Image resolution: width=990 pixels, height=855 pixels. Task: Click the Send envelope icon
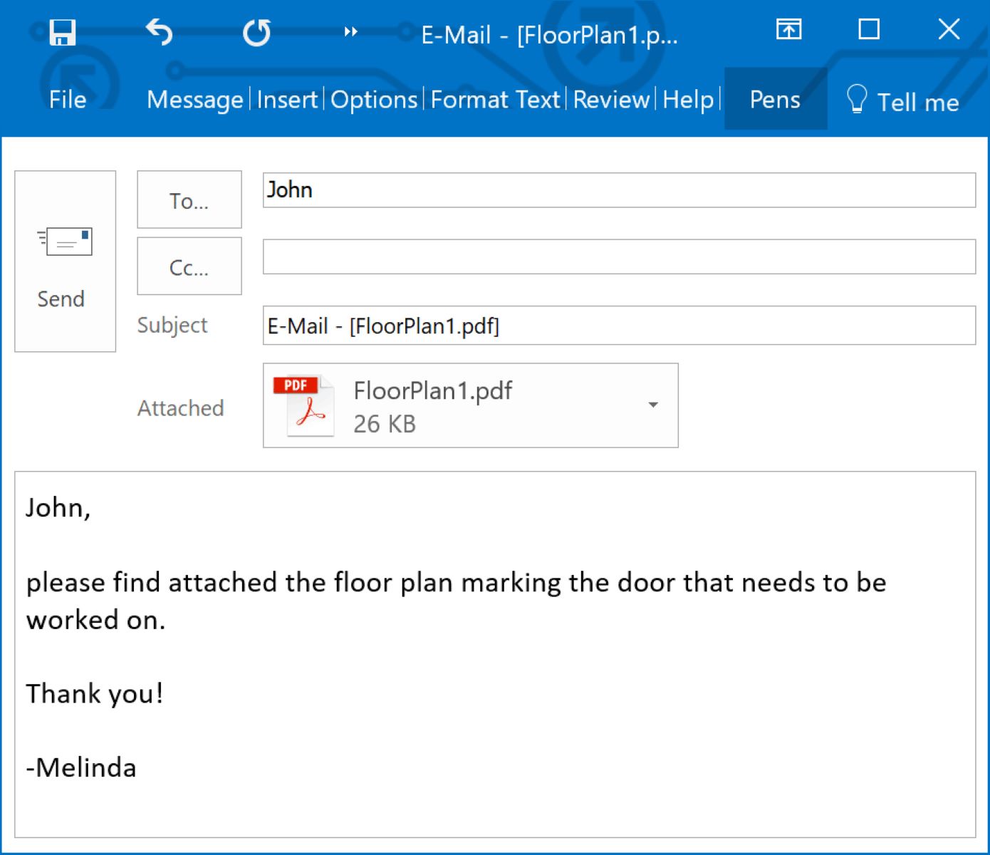coord(65,242)
